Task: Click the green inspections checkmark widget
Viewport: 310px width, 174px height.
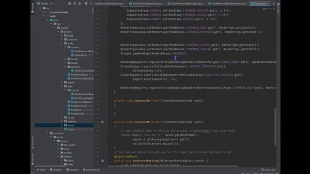Action: pos(265,9)
